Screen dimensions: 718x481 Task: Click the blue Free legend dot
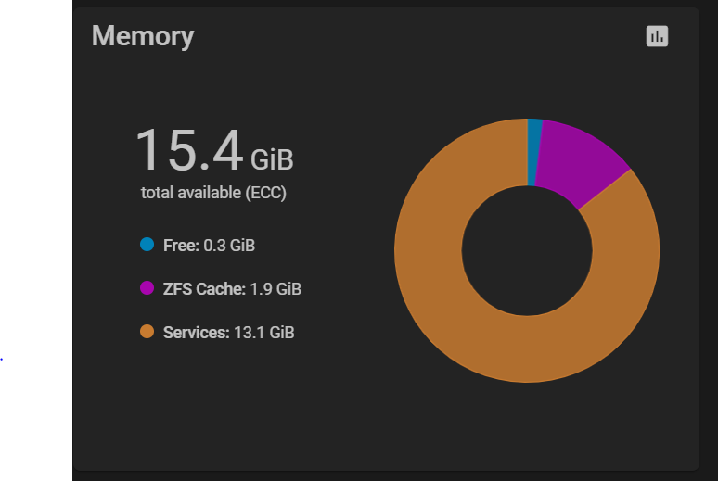[x=147, y=246]
